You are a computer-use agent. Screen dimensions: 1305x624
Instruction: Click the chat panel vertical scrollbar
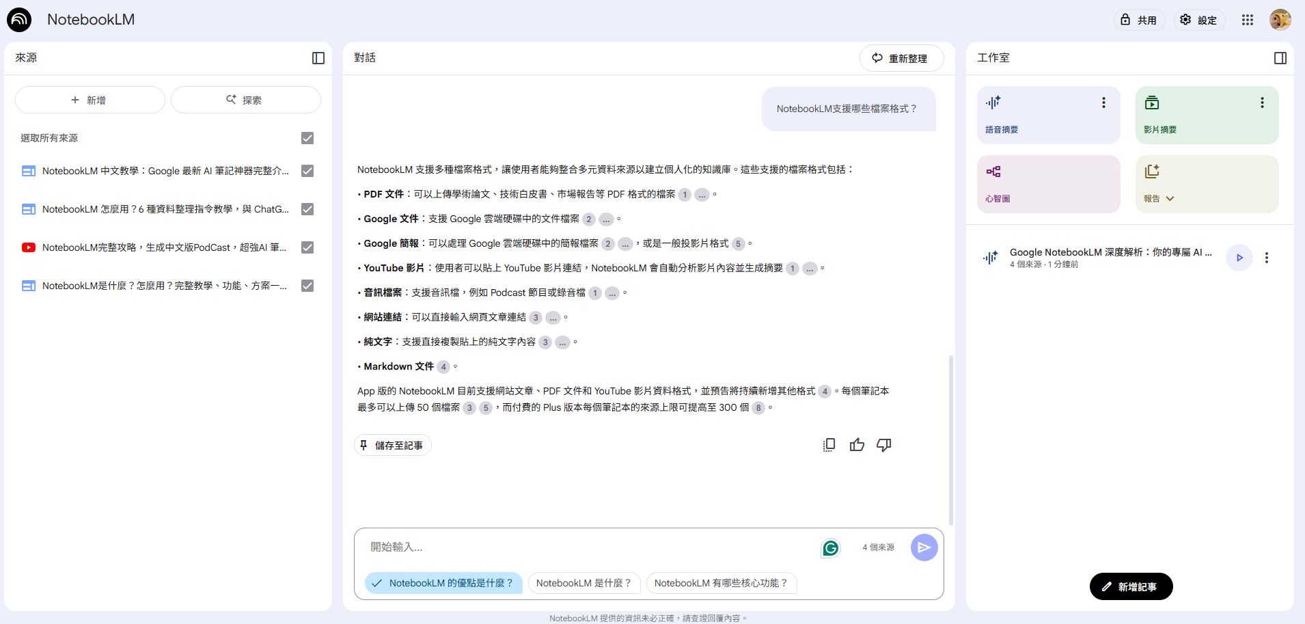[950, 440]
